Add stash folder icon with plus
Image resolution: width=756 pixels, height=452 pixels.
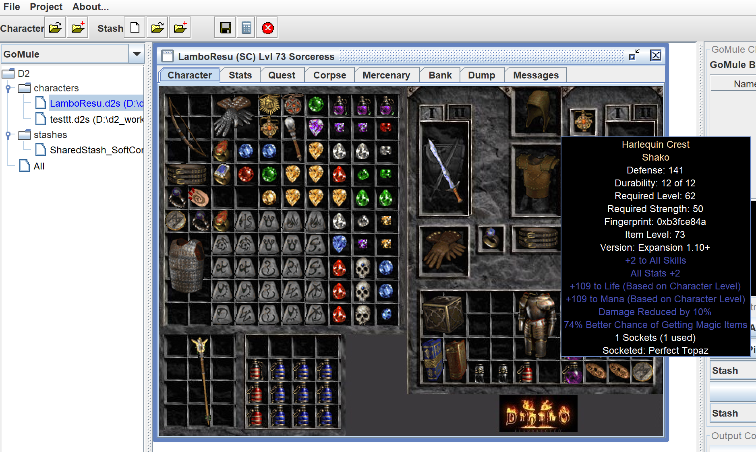[180, 28]
